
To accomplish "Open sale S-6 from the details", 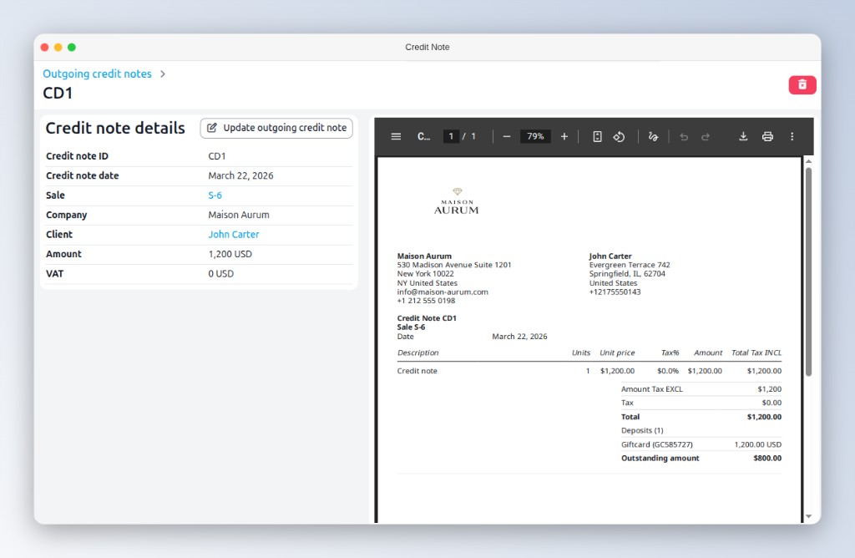I will point(213,195).
